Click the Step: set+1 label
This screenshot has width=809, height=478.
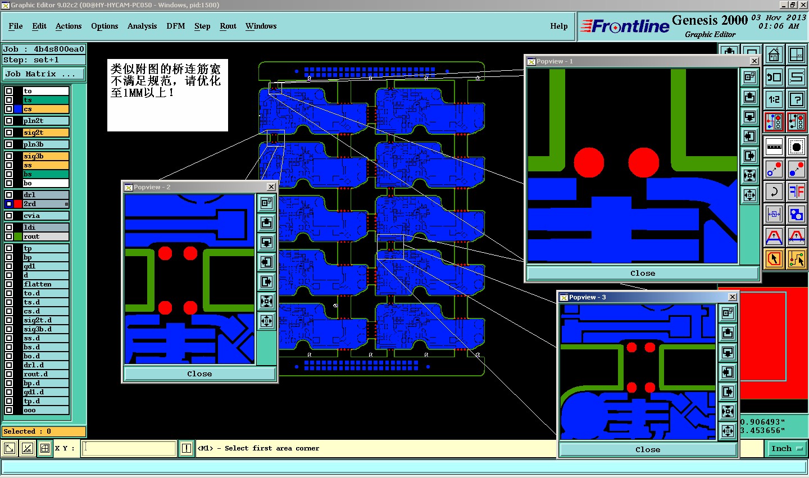coord(44,60)
